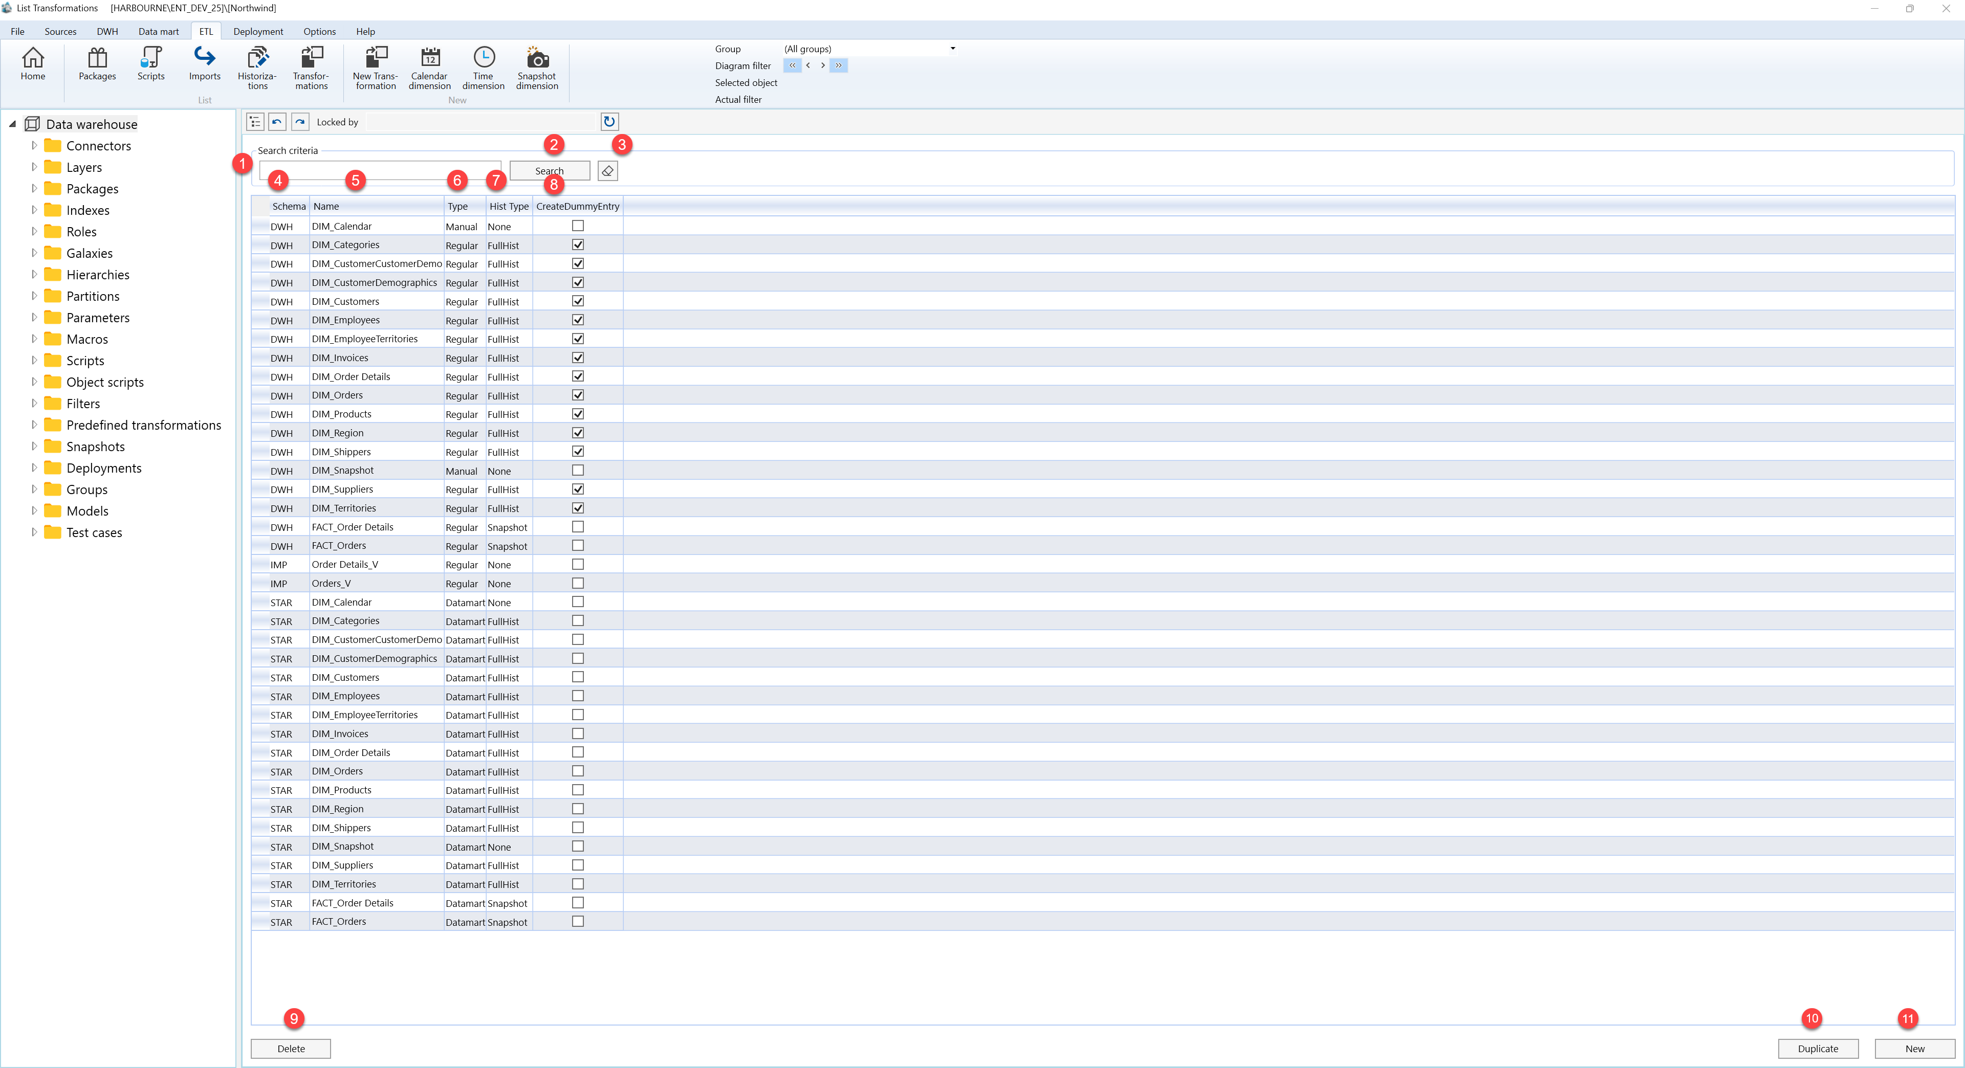Open the Help ribbon tab
This screenshot has height=1068, width=1965.
[x=365, y=31]
